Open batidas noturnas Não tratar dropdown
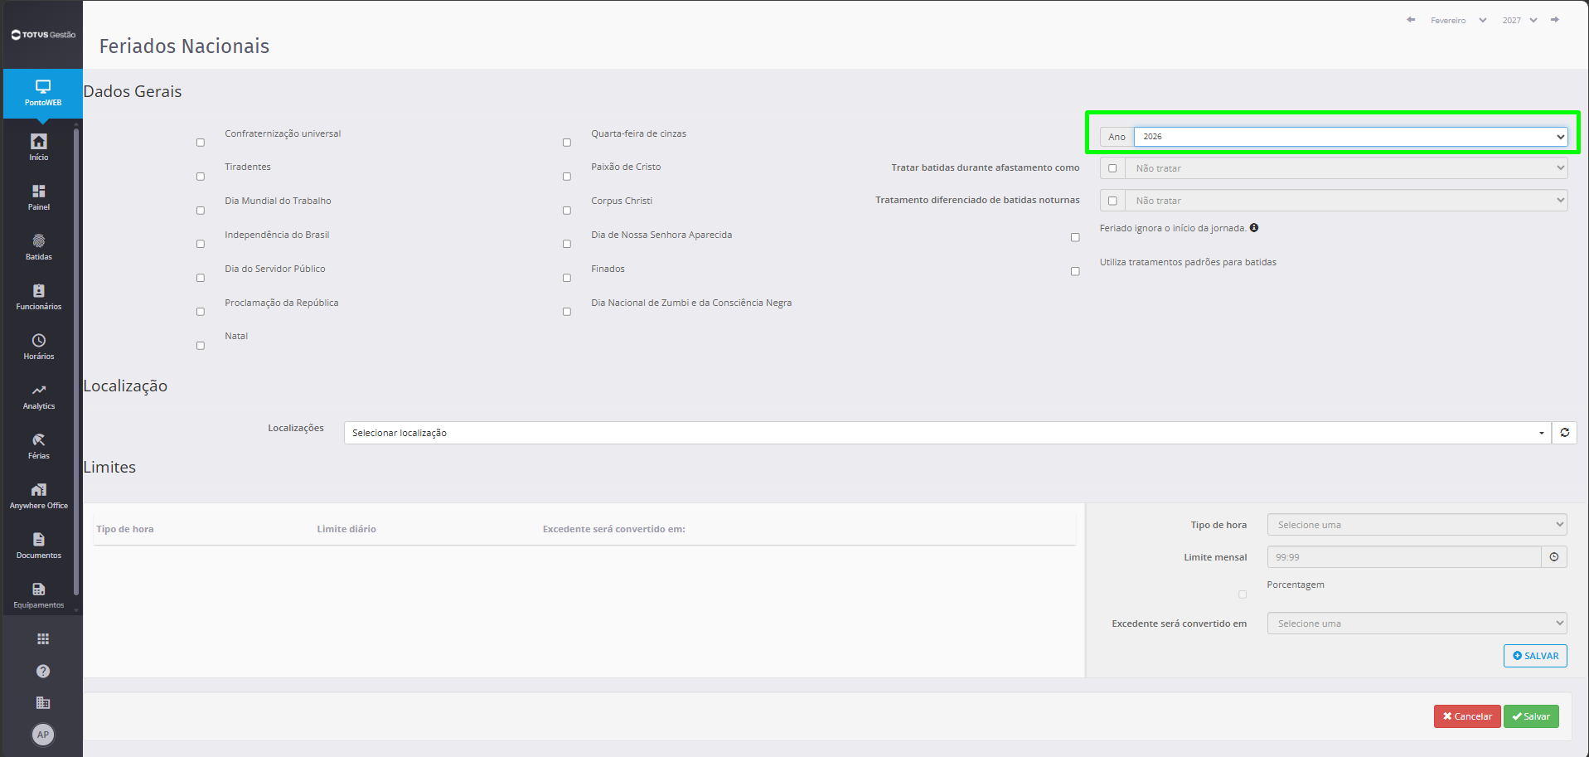1589x757 pixels. coord(1346,201)
